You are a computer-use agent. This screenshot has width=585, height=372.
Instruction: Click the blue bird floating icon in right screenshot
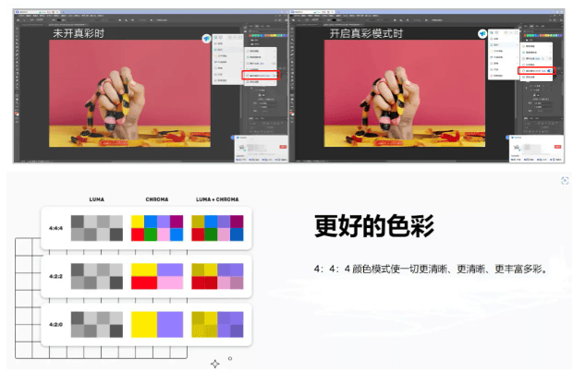coord(482,32)
